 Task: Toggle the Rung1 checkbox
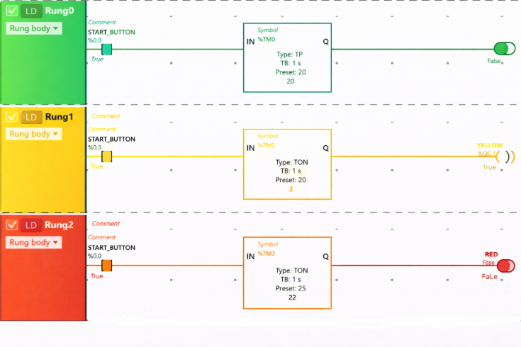[12, 117]
